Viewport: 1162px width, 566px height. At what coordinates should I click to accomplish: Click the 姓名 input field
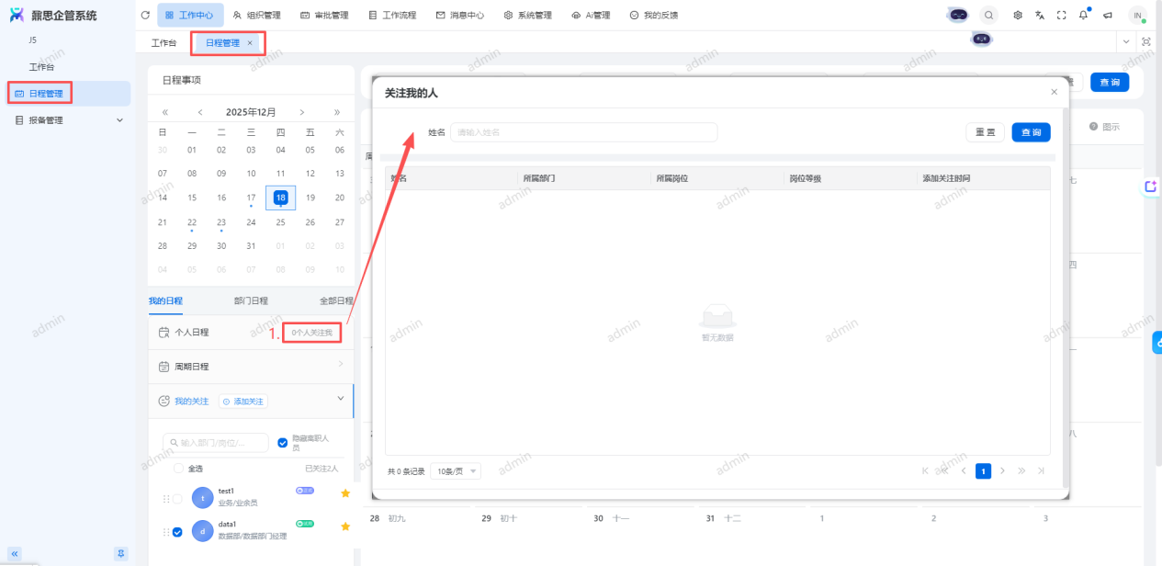point(583,132)
